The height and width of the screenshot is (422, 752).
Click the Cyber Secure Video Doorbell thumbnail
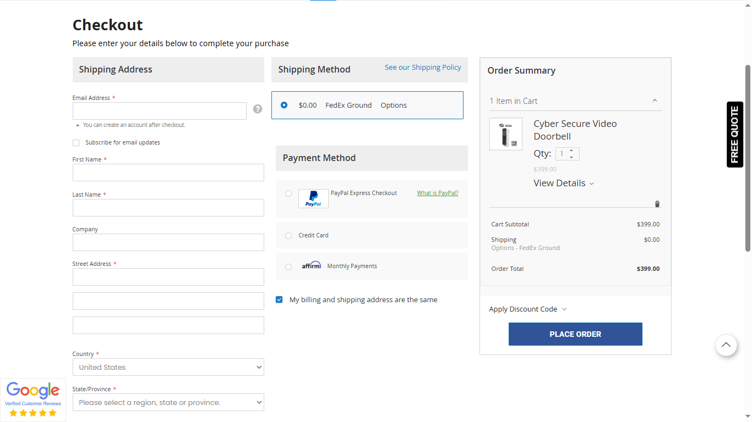click(506, 134)
